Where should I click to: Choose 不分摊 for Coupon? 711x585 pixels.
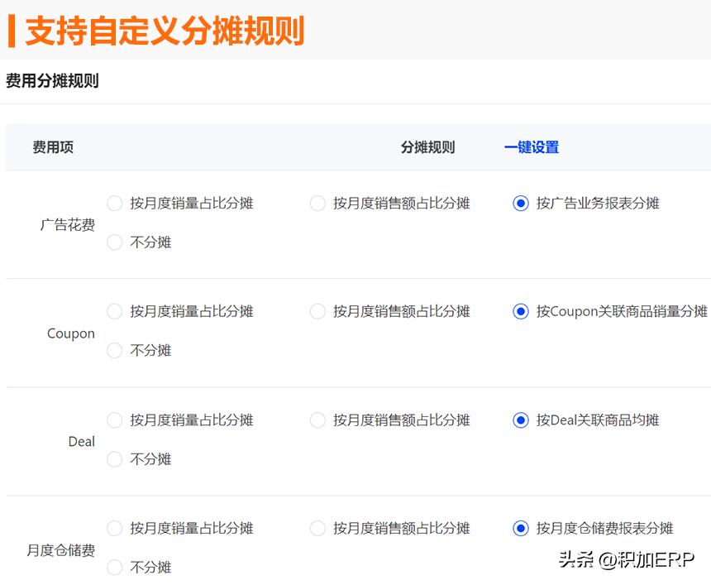tap(114, 351)
